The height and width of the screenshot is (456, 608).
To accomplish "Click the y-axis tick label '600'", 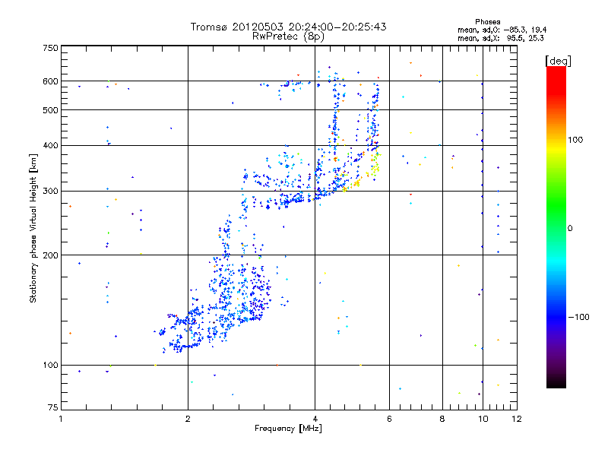I will [x=50, y=81].
